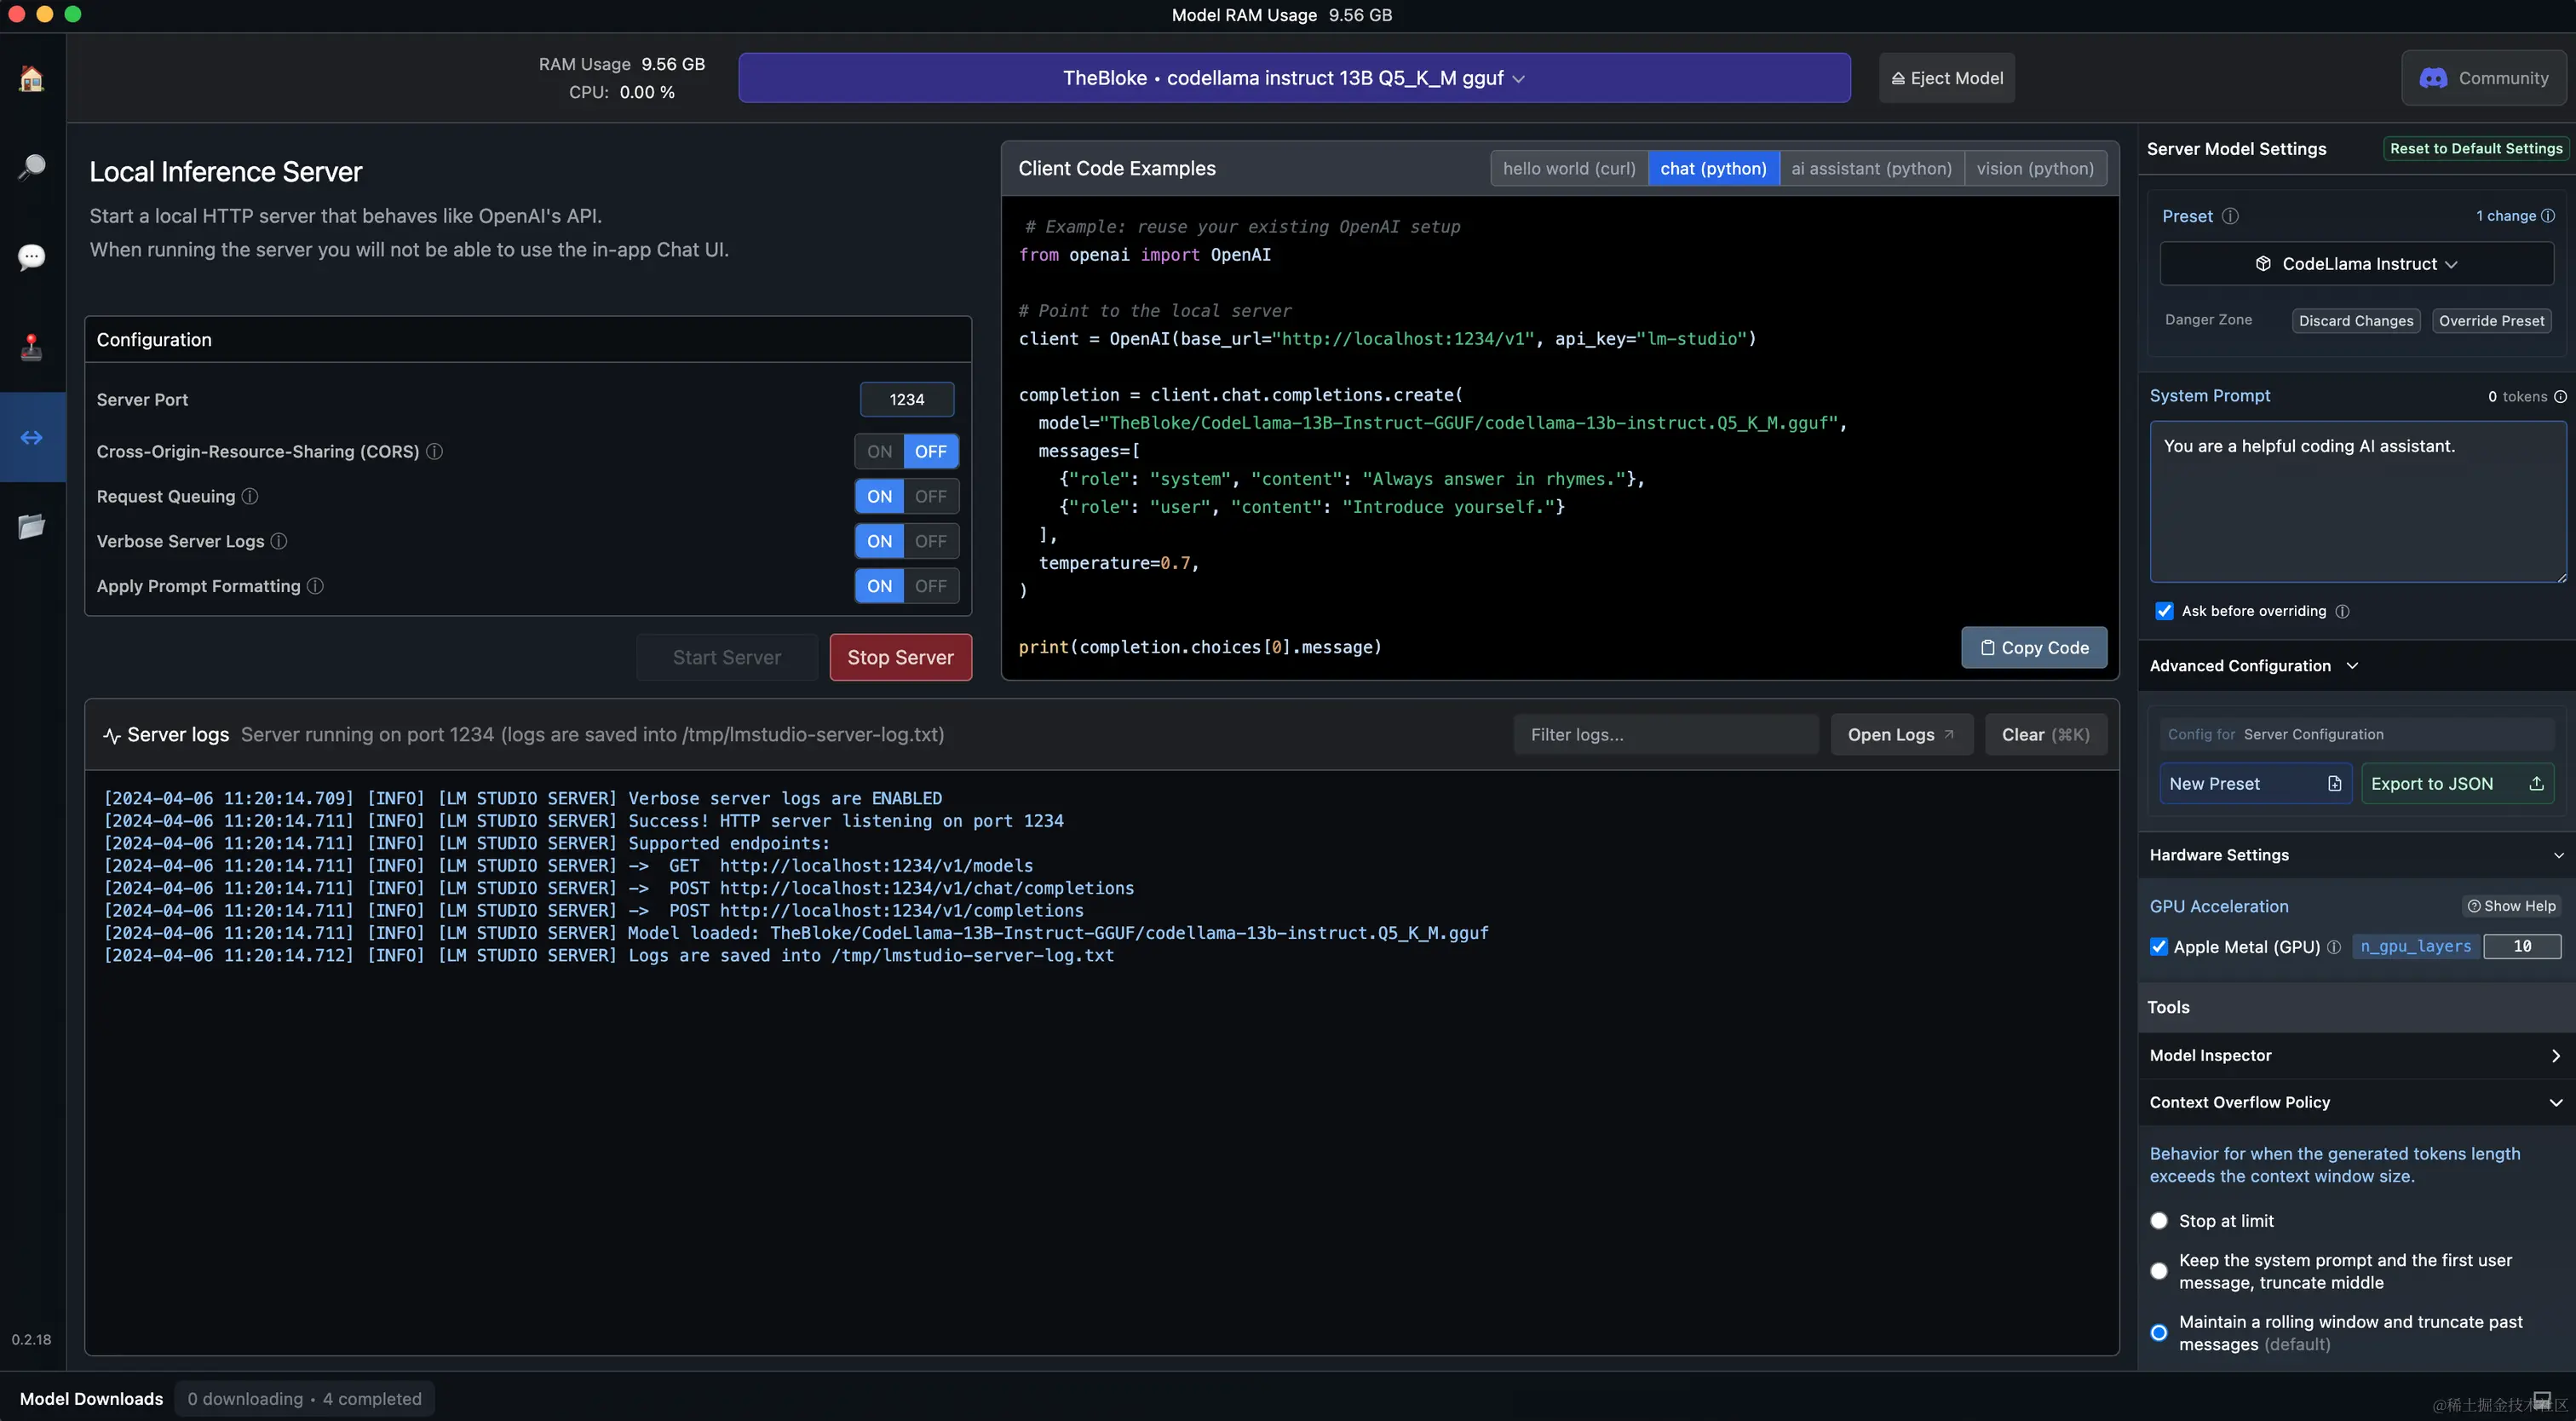Click the Request Queuing info icon
Viewport: 2576px width, 1421px height.
click(x=250, y=496)
